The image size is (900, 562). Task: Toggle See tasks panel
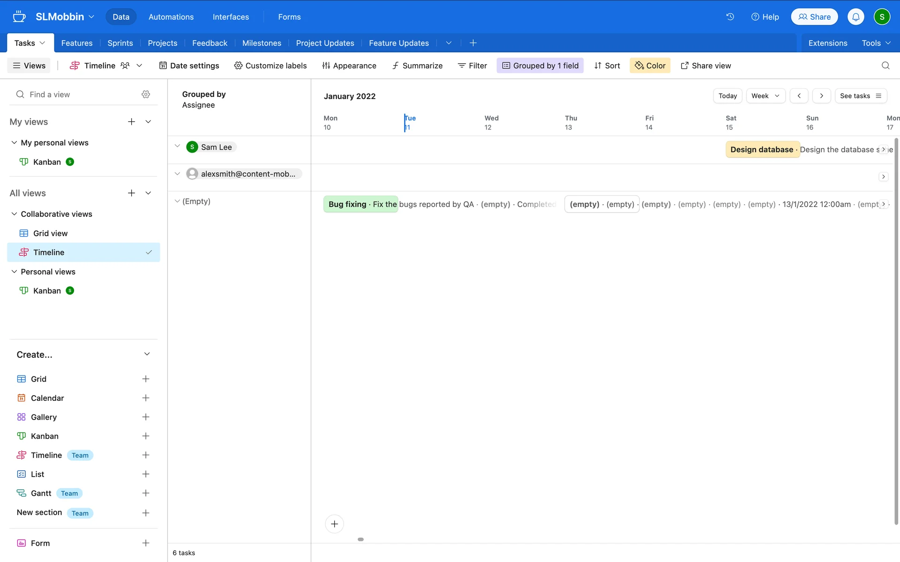(861, 96)
